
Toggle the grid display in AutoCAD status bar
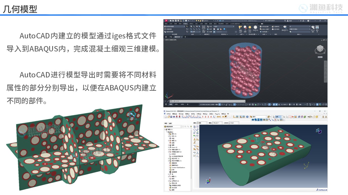point(220,105)
